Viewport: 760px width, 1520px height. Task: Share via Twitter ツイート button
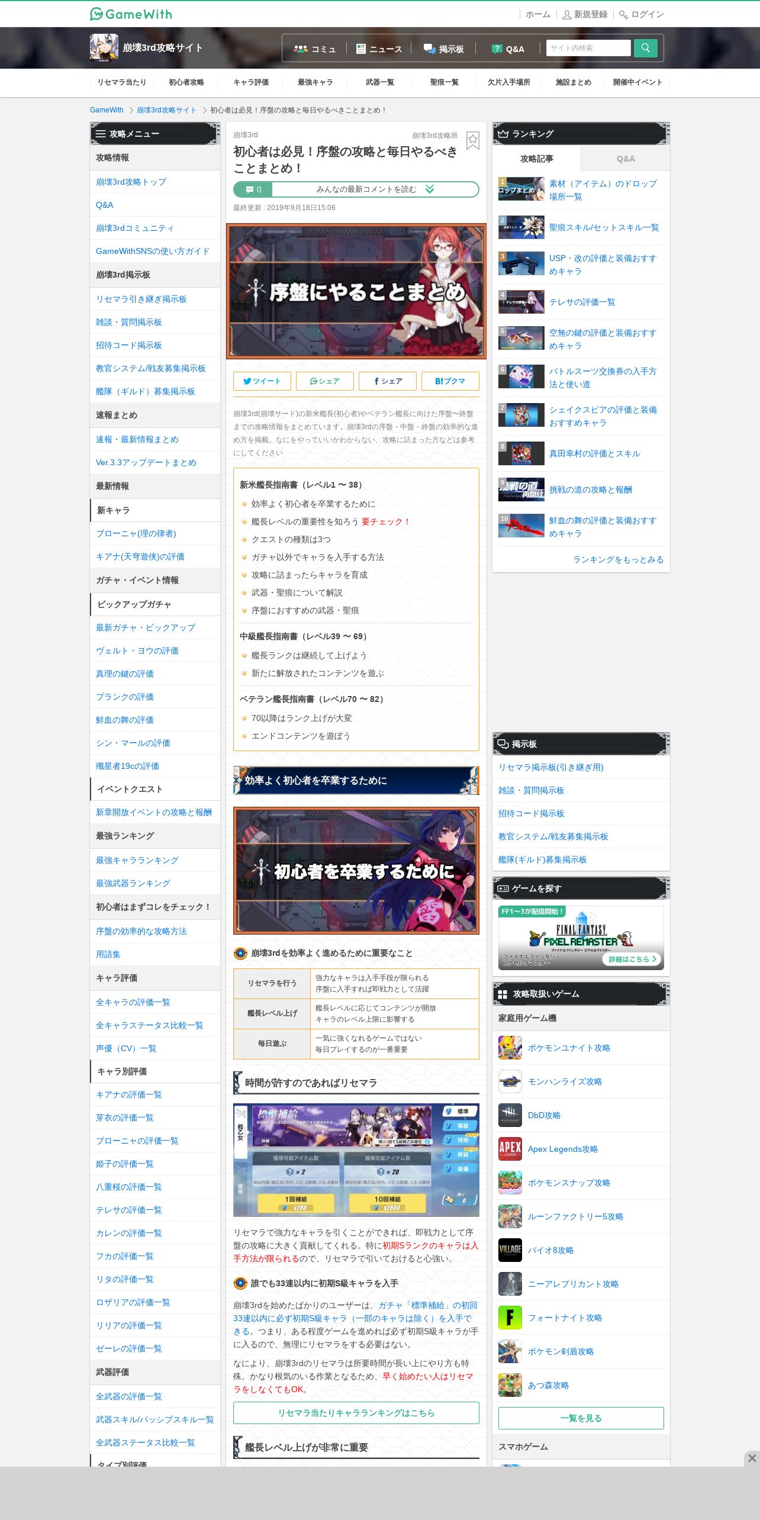pyautogui.click(x=262, y=381)
